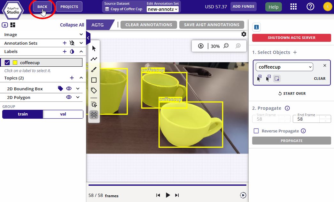Activate the AGTG auto-segment tool icon
Viewport: 334px width, 202px height.
click(x=94, y=115)
